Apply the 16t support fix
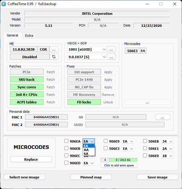 pos(108,72)
